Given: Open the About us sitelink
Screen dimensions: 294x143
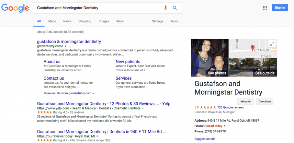Looking at the screenshot, I should tap(52, 62).
